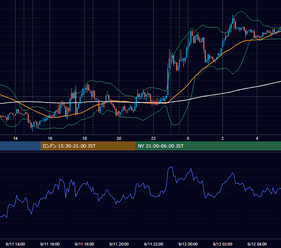
Task: Click the 0 hour axis label
Action: pos(188,138)
